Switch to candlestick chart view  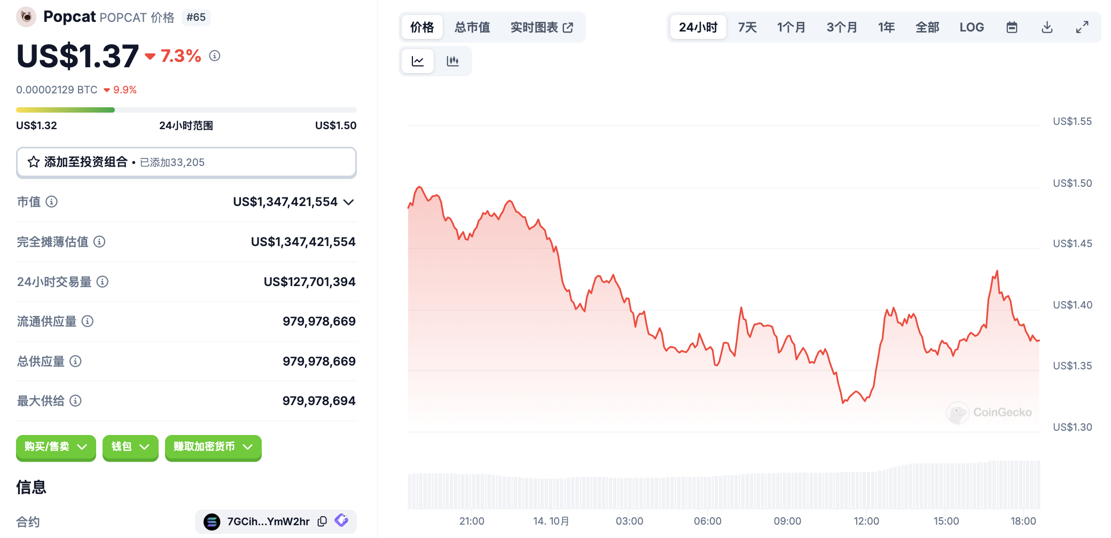click(x=453, y=61)
